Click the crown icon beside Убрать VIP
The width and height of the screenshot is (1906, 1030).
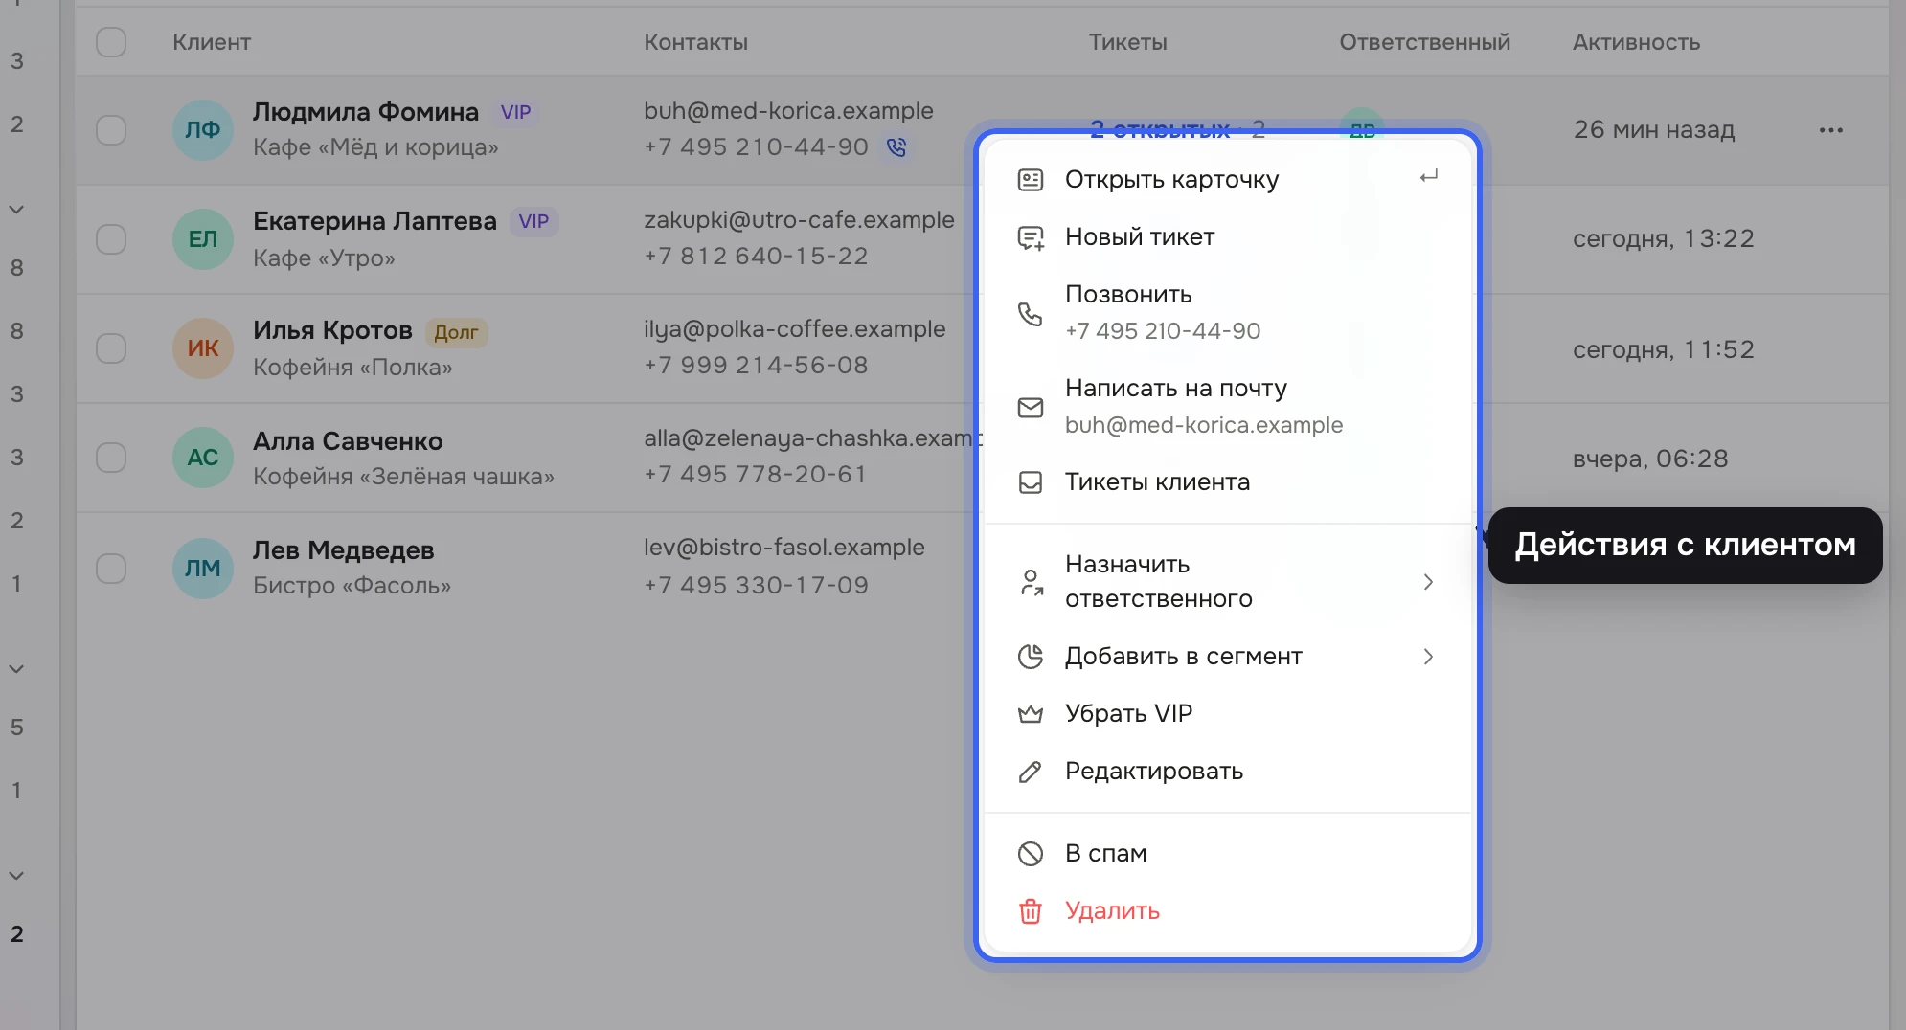tap(1031, 714)
